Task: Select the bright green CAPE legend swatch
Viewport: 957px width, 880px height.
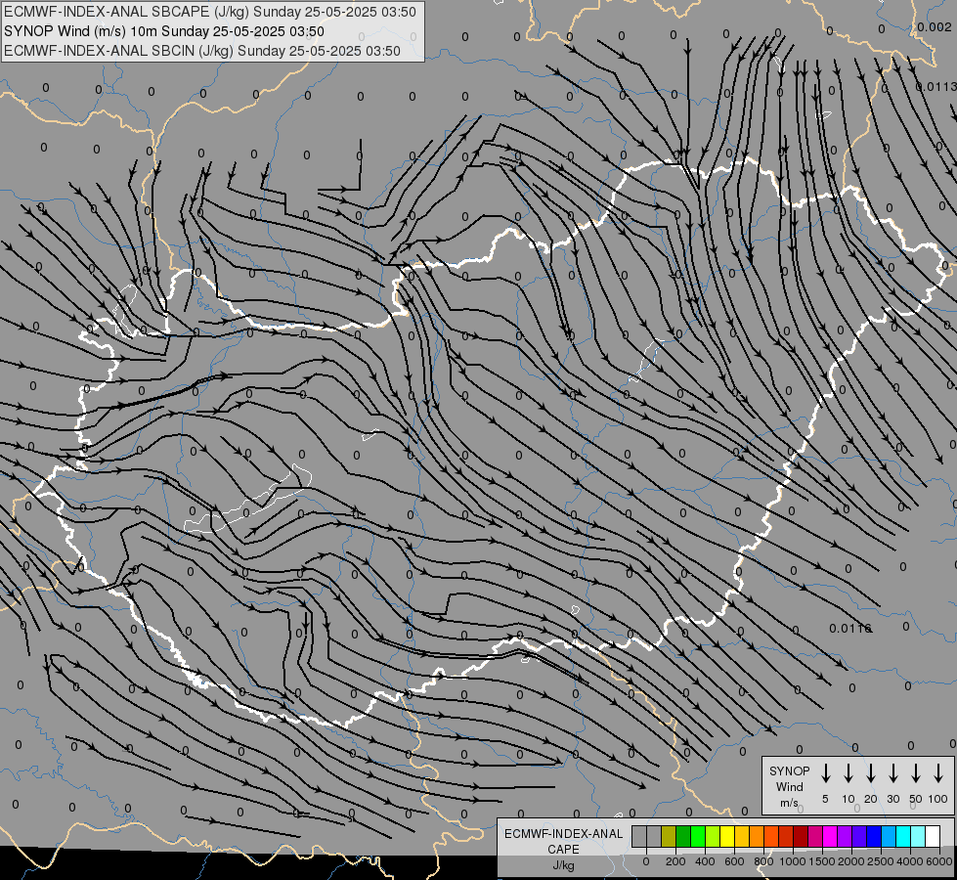Action: point(698,836)
